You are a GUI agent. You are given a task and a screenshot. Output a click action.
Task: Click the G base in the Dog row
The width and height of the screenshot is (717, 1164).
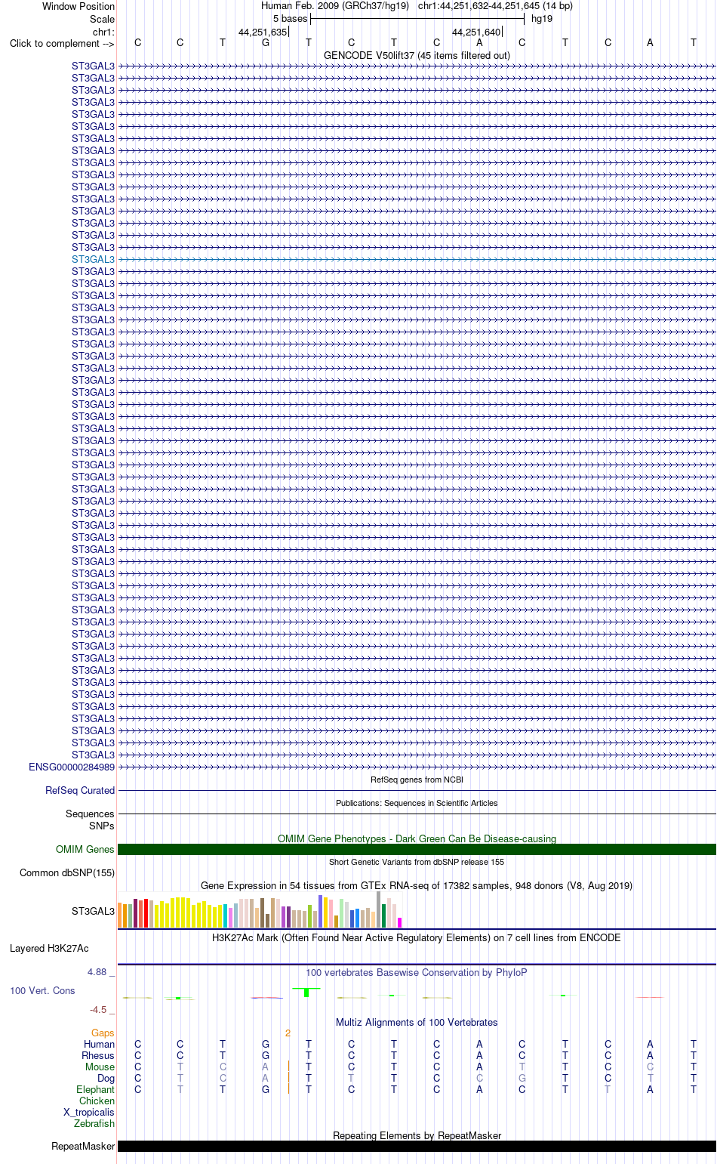click(x=522, y=1078)
